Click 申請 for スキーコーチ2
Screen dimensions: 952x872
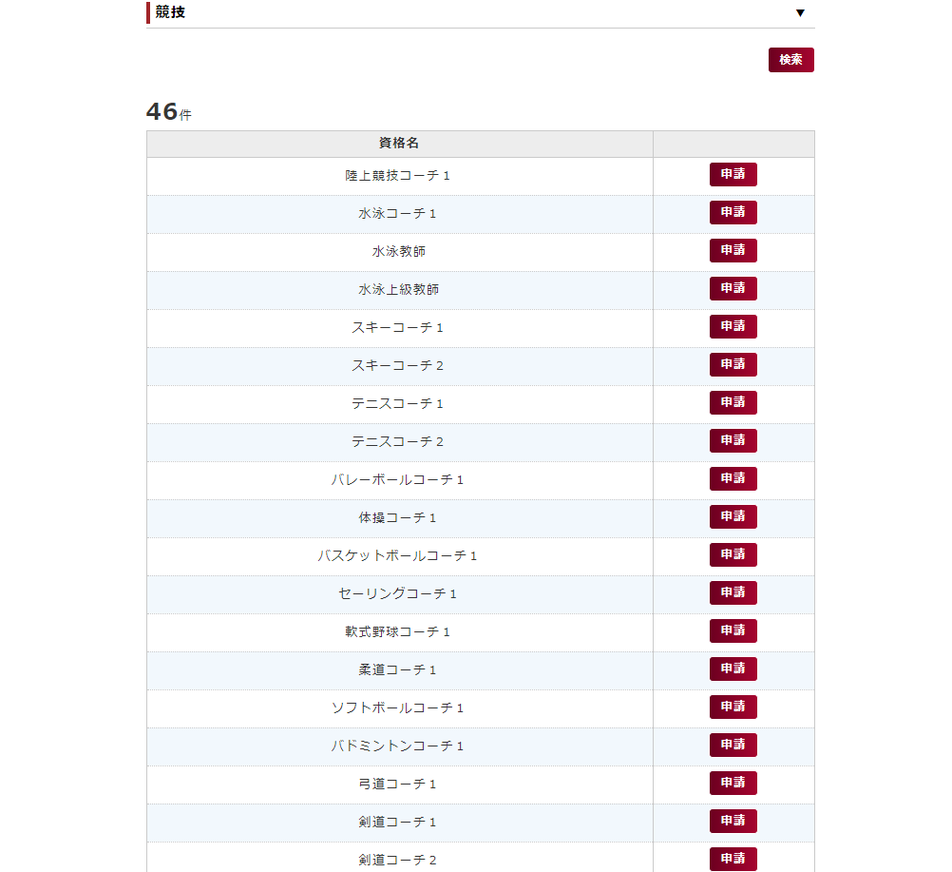[x=733, y=365]
